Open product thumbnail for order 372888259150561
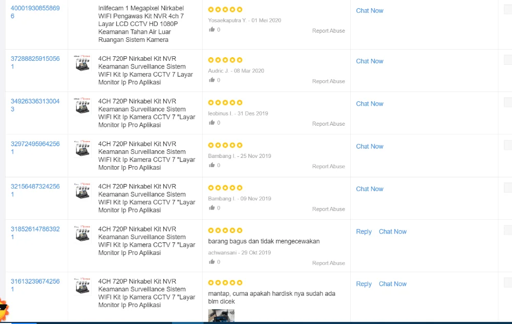The height and width of the screenshot is (324, 512). point(82,62)
